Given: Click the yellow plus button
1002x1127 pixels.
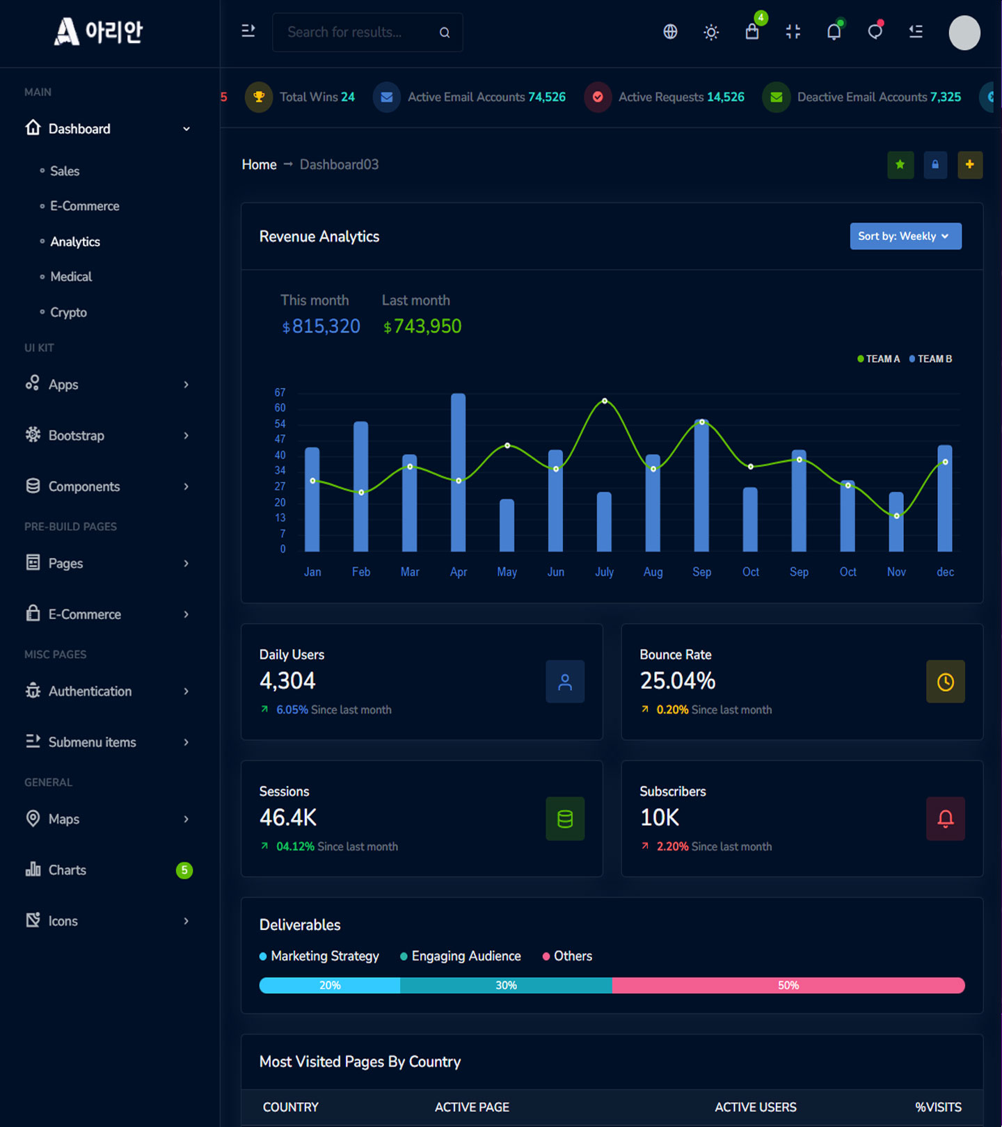Looking at the screenshot, I should point(970,165).
